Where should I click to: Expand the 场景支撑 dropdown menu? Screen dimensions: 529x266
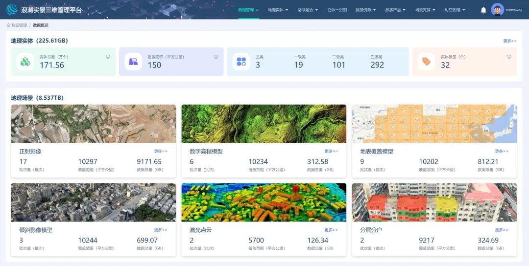425,10
